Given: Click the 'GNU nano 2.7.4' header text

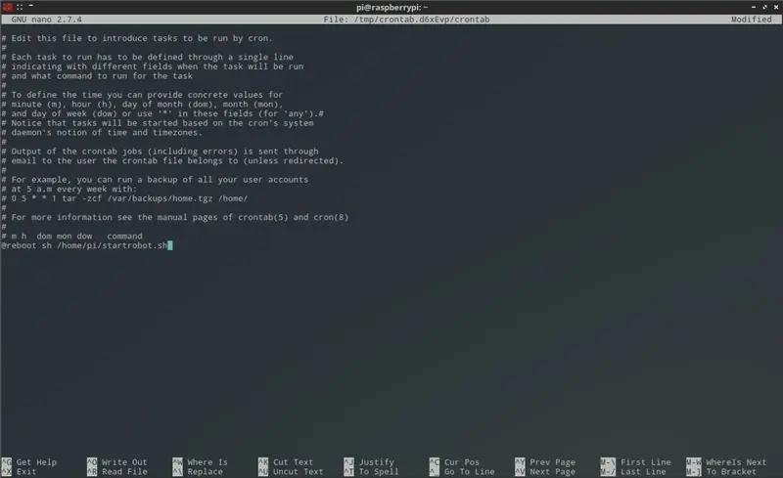Looking at the screenshot, I should click(46, 20).
